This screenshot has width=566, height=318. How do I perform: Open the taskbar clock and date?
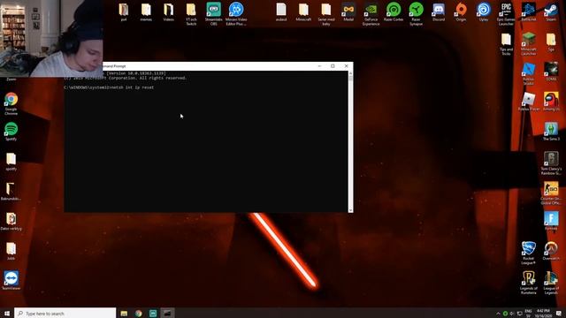point(543,313)
